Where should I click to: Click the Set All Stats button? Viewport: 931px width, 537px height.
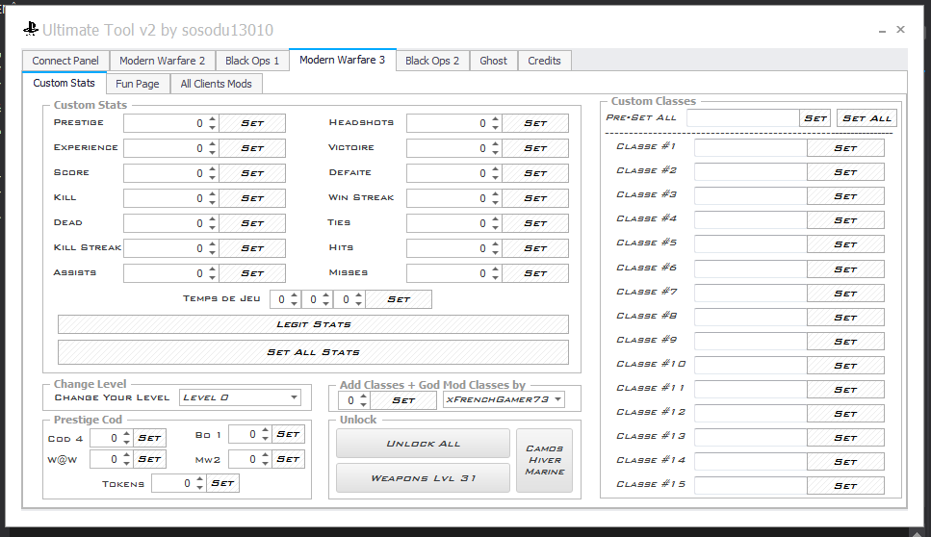click(313, 352)
